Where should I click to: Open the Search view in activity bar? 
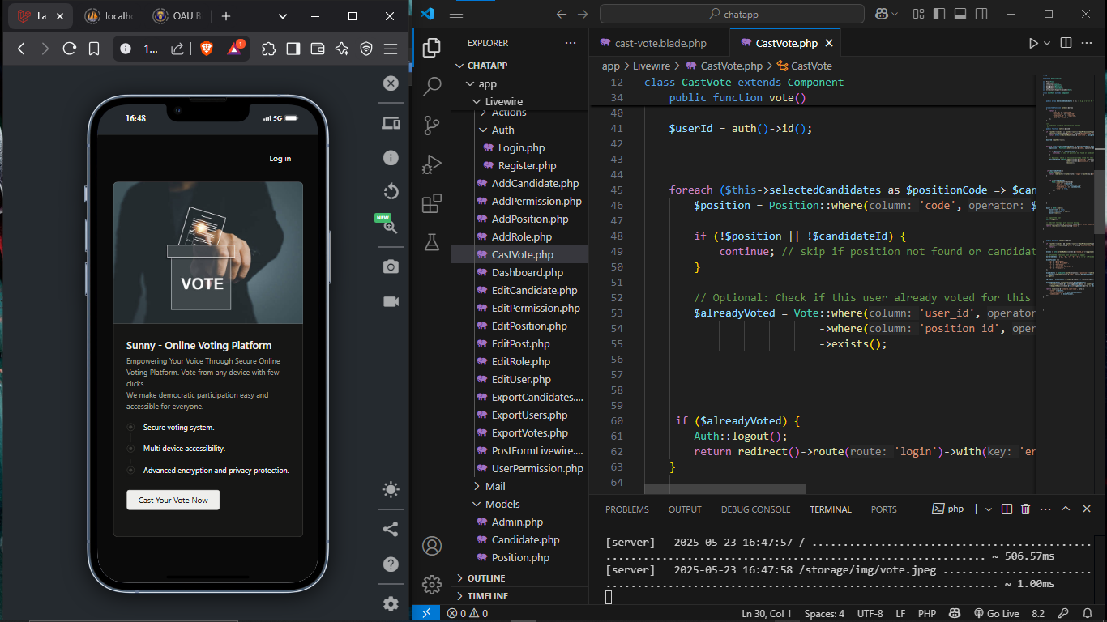(432, 86)
